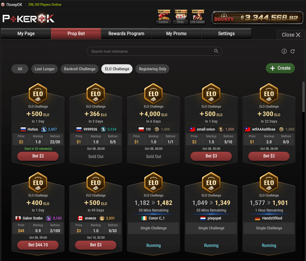Select the Last Longer filter
Viewport: 306px width, 261px height.
coord(44,69)
